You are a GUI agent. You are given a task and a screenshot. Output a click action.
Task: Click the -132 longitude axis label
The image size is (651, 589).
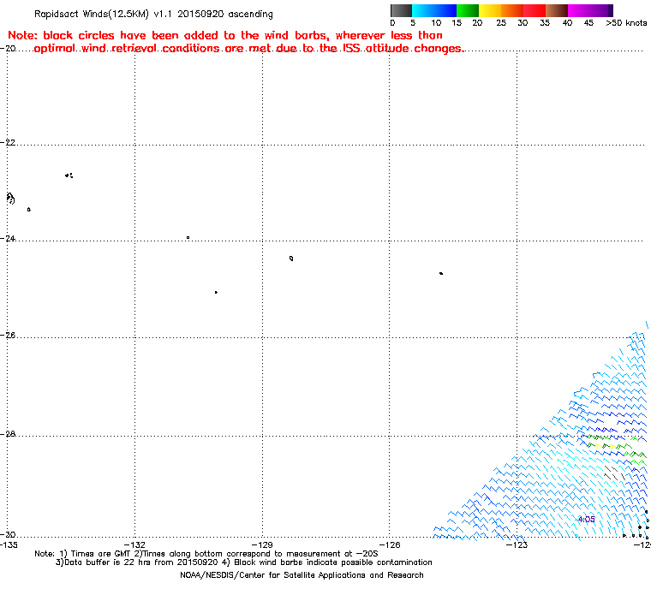tap(134, 544)
